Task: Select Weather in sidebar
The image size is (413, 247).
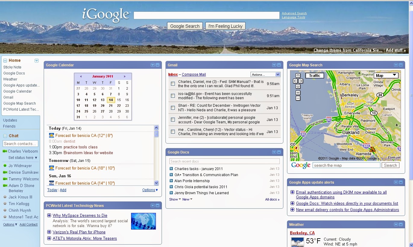Action: coord(10,79)
